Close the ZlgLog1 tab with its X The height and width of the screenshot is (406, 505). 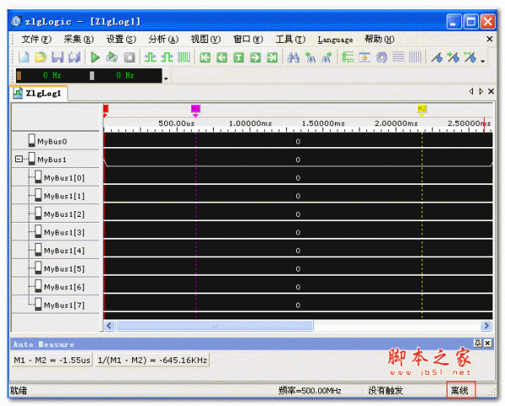coord(492,92)
